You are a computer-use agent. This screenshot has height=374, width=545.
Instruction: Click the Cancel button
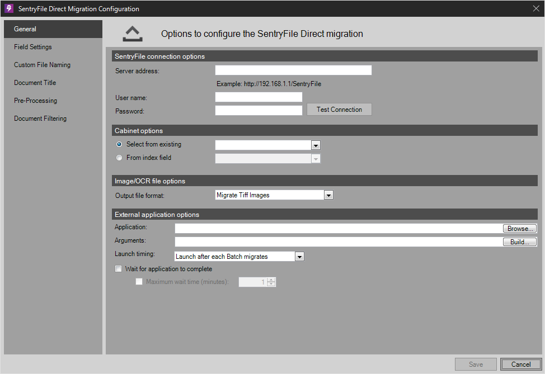click(521, 364)
